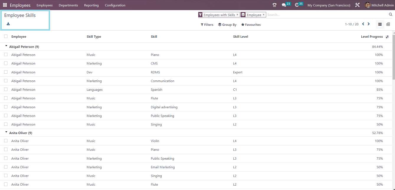
Task: Select the Abigail Peterson Piano row checkbox
Action: click(x=6, y=54)
